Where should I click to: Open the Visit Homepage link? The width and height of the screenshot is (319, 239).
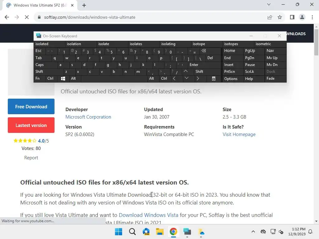[x=239, y=134]
